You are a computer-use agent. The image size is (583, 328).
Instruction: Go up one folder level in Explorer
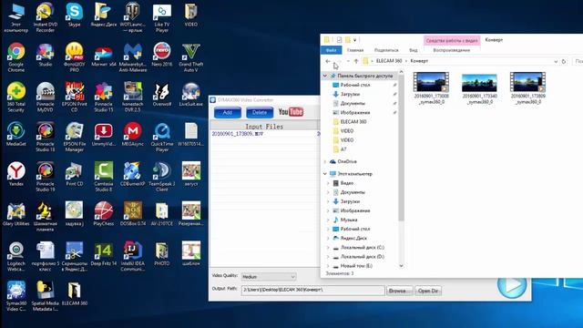point(356,61)
